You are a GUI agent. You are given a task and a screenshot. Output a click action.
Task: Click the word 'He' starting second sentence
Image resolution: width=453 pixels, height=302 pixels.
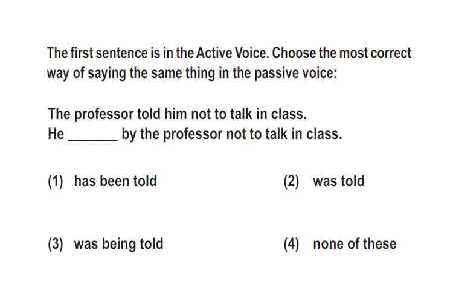point(56,134)
